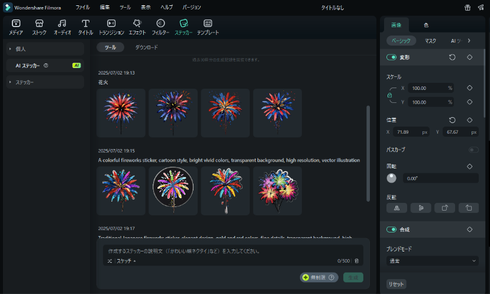Viewport: 490px width, 294px height.
Task: Open the ツール menu in menu bar
Action: 125,7
